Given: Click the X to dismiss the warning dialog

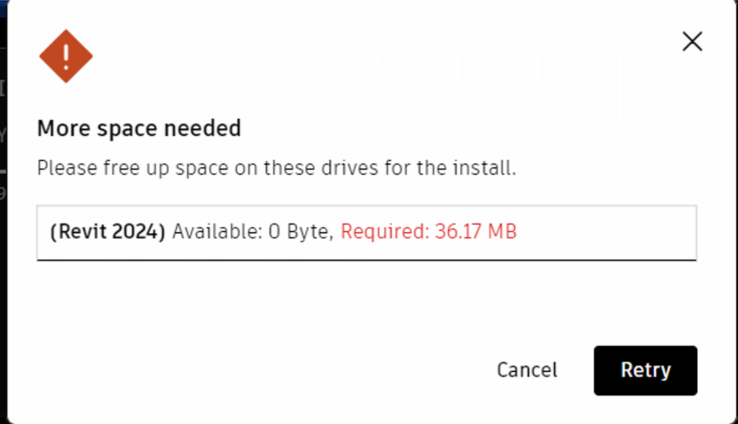Looking at the screenshot, I should point(692,41).
